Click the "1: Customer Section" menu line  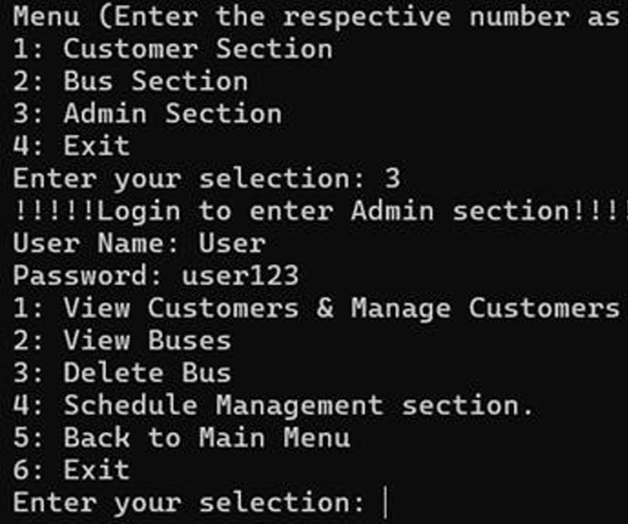click(x=172, y=49)
